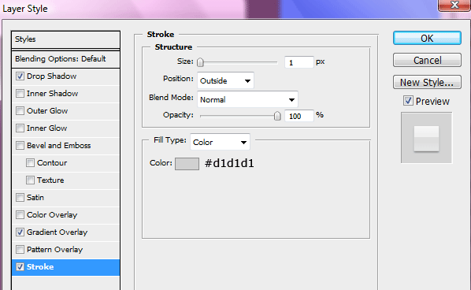Open the stroke Color swatch picker
Viewport: 471px width, 290px height.
pyautogui.click(x=187, y=164)
